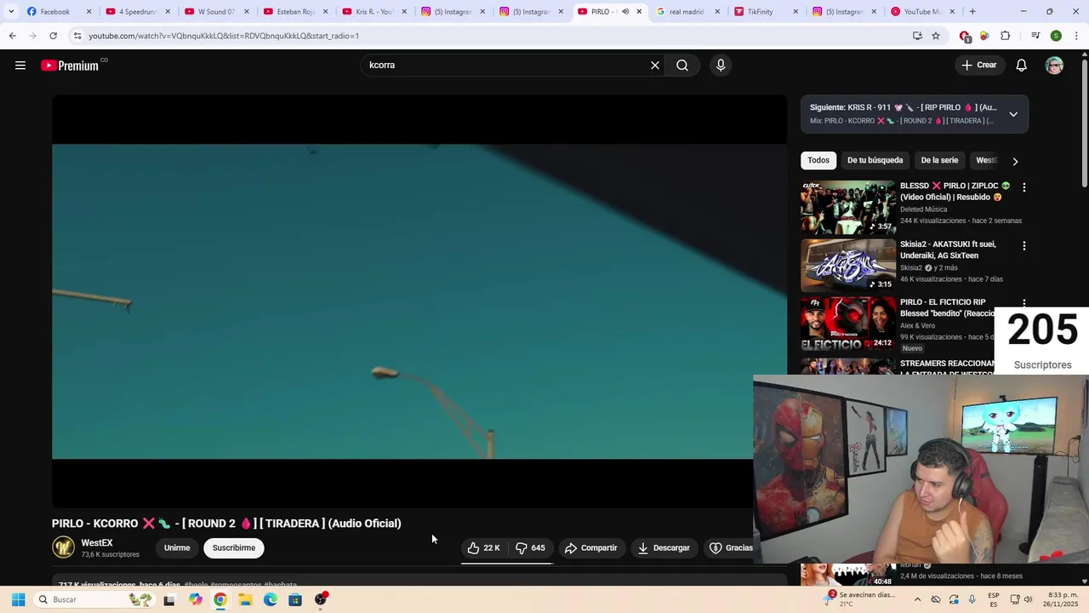Open BLESSD PIRLO ZIPLOC thumbnail

coord(848,207)
